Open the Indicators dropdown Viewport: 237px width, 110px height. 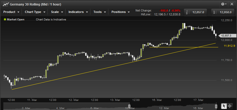click(x=78, y=12)
